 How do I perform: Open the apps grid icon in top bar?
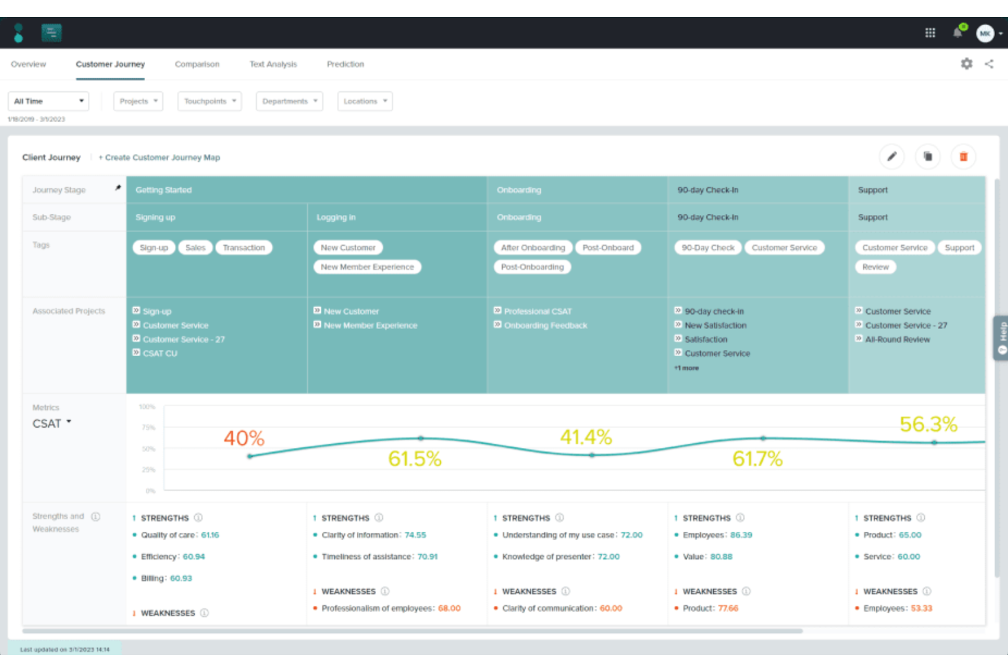(x=930, y=32)
